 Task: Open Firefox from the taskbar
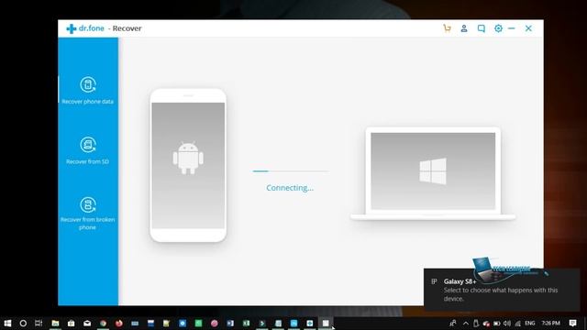(x=119, y=323)
